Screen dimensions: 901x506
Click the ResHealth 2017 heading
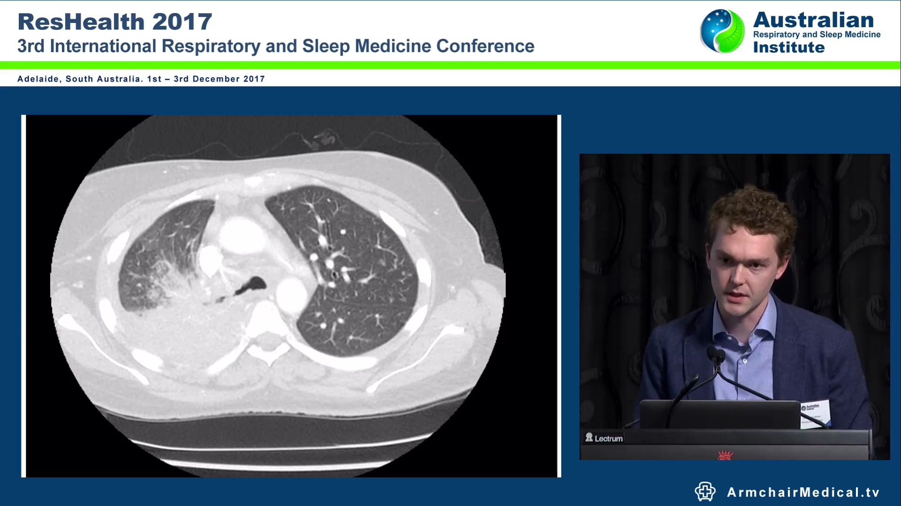[115, 22]
